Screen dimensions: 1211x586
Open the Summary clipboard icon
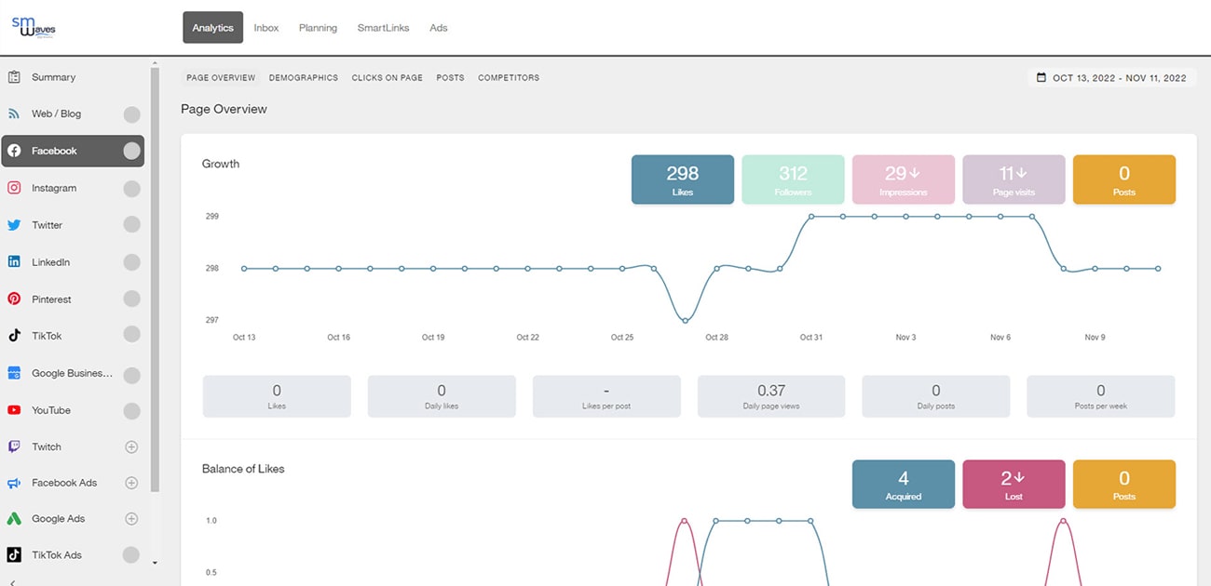(x=14, y=77)
